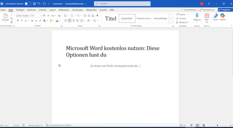Align paragraph text right
Viewport: 233px width, 128px height.
coord(73,20)
